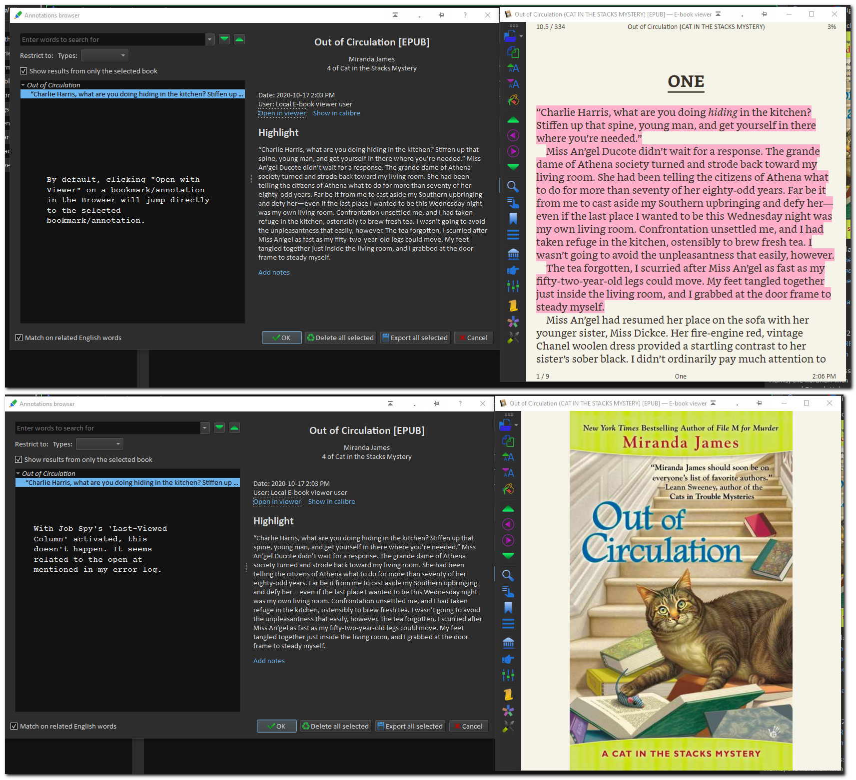Increase font size in the book-cover viewer
Viewport: 856px width, 780px height.
tap(508, 457)
